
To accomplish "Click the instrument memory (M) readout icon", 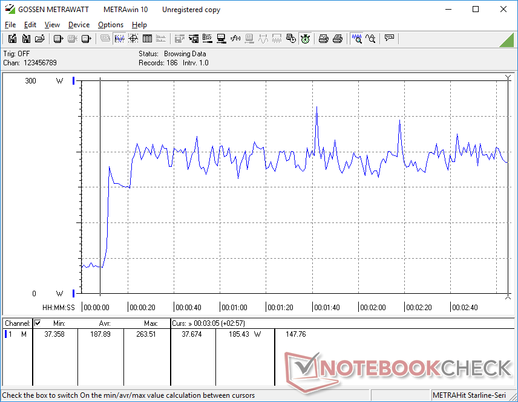I will pos(86,39).
